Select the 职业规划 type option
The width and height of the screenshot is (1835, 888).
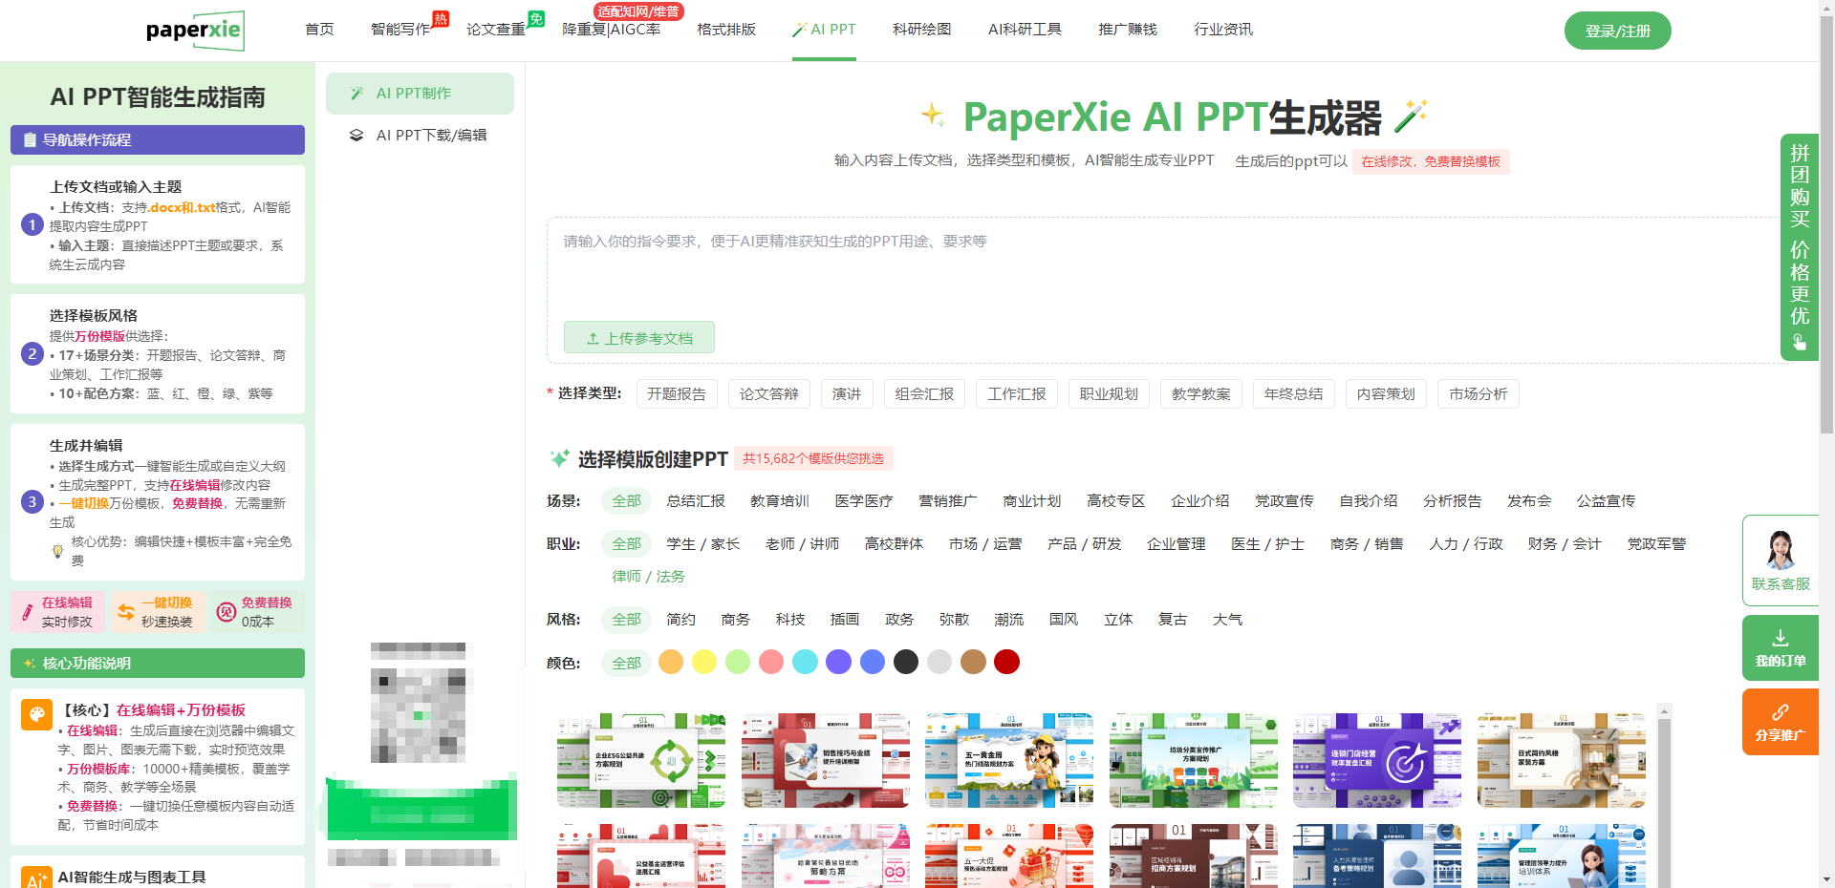click(x=1109, y=394)
